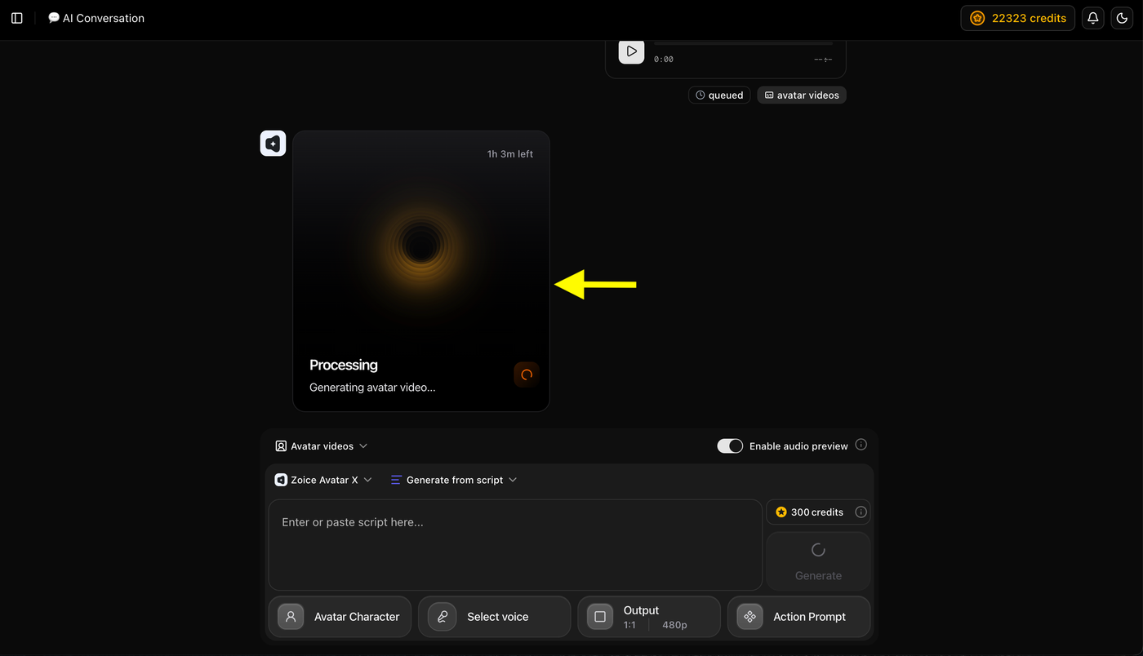
Task: Switch theme with the moon icon
Action: (x=1122, y=18)
